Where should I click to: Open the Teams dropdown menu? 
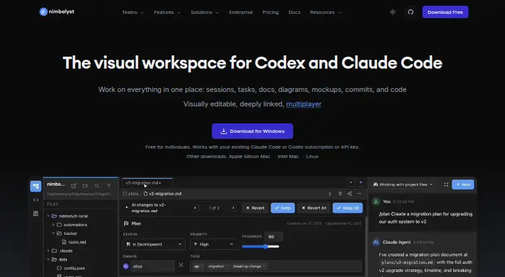coord(133,12)
